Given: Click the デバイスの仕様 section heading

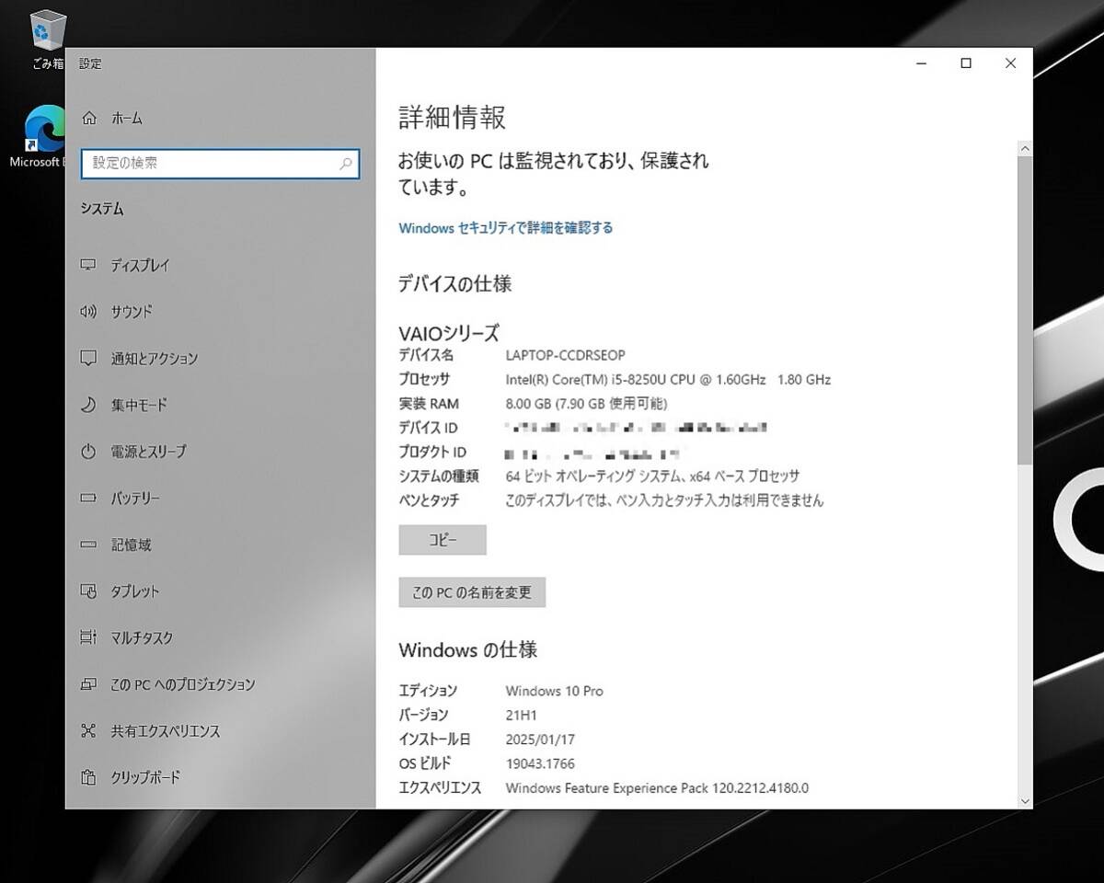Looking at the screenshot, I should tap(454, 284).
